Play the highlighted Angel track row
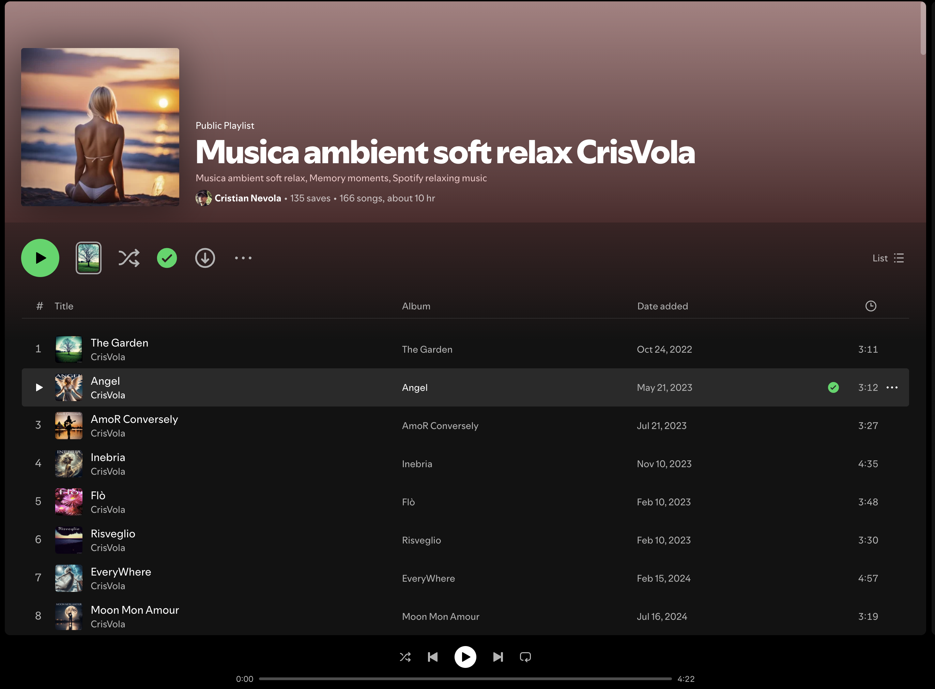The width and height of the screenshot is (935, 689). 39,387
